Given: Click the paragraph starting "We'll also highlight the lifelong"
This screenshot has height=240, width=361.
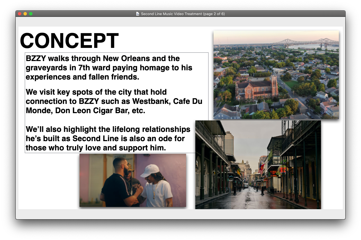Looking at the screenshot, I should click(108, 138).
